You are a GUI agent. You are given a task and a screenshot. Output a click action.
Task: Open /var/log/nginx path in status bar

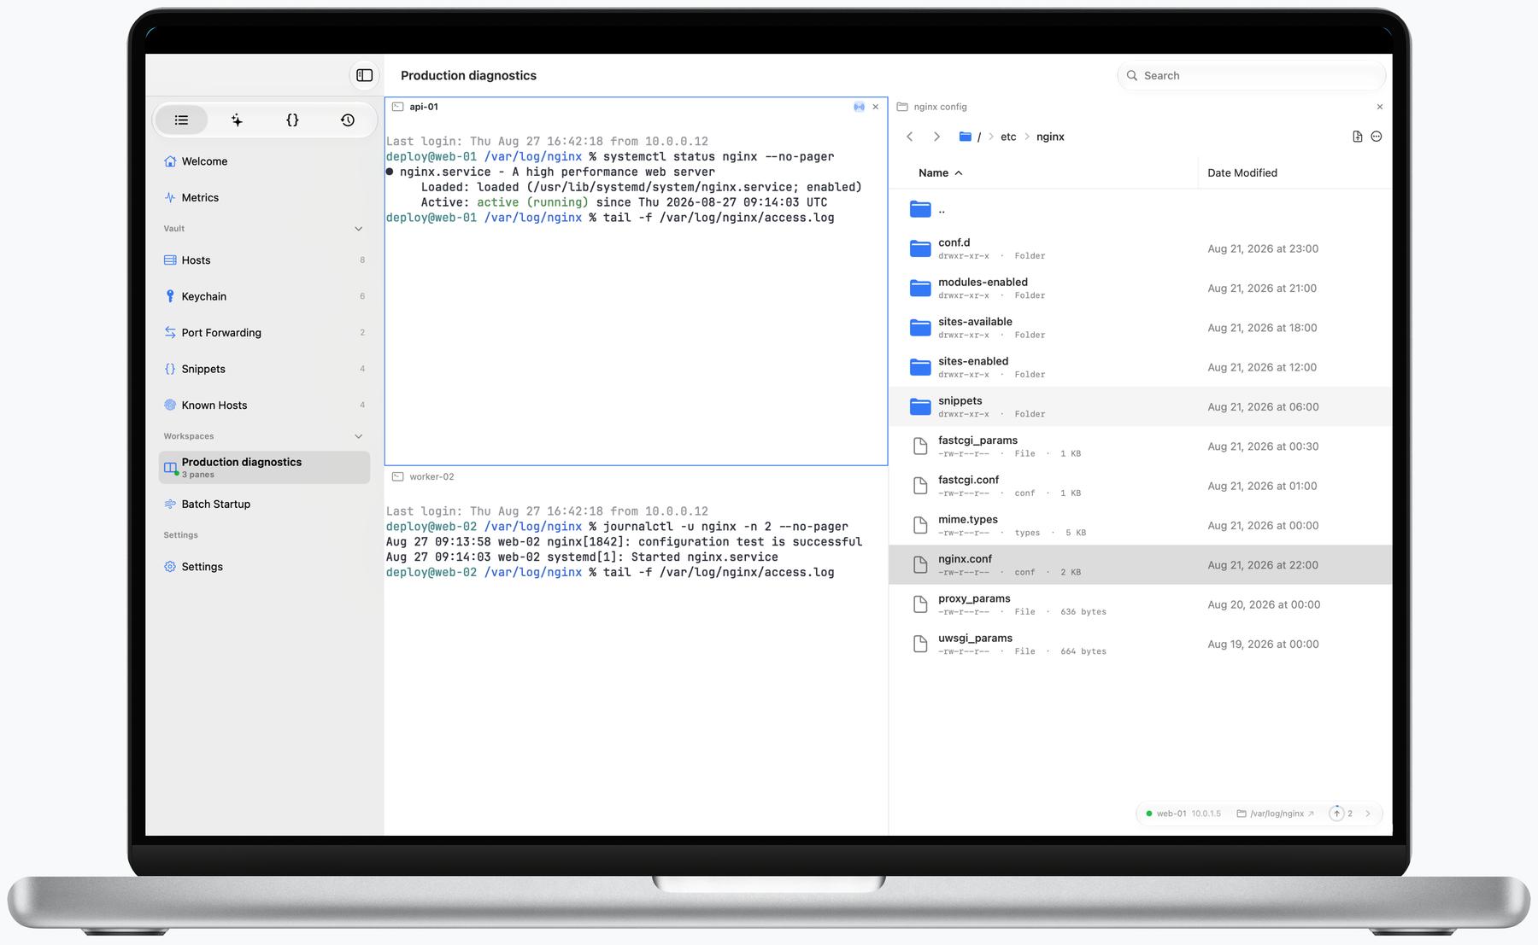(1276, 814)
